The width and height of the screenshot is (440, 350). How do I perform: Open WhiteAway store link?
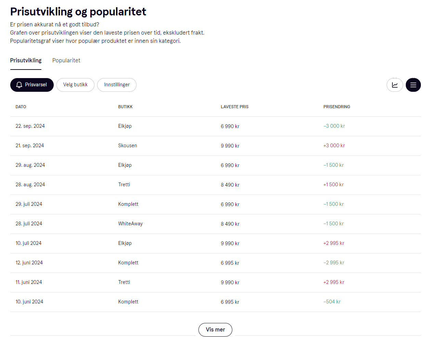point(130,224)
